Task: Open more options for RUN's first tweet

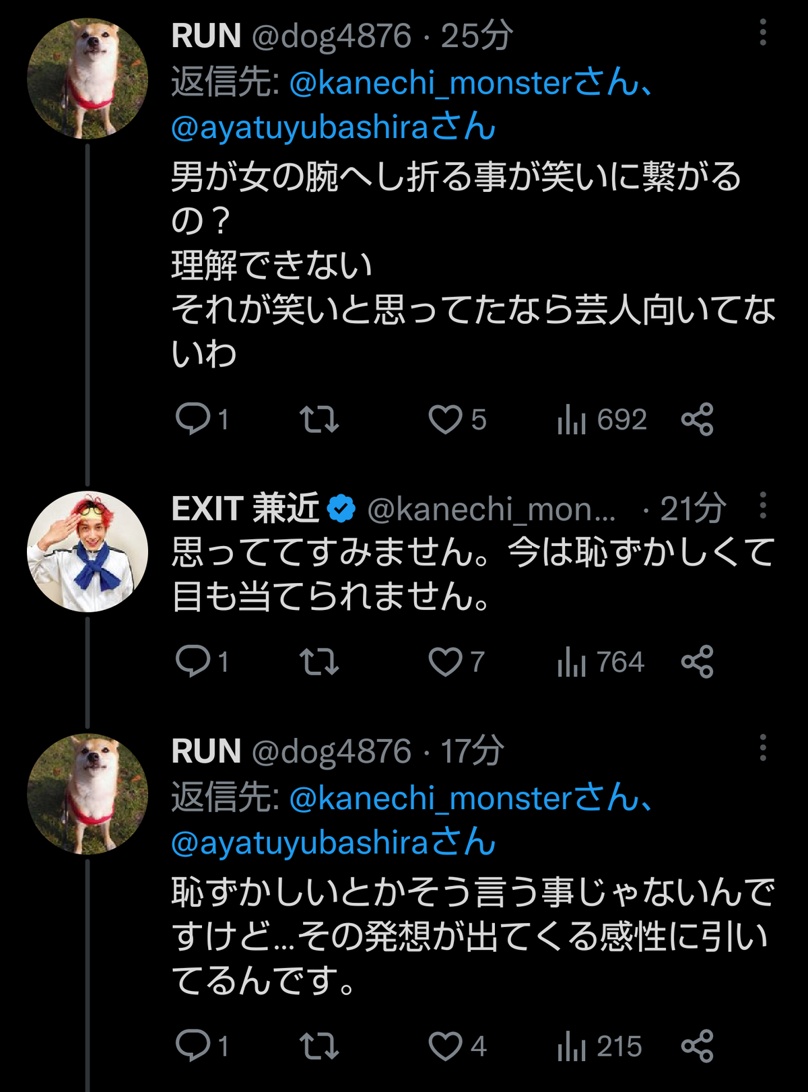Action: pyautogui.click(x=763, y=32)
